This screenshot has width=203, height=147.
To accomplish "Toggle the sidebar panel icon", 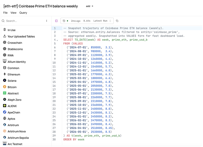I will [x=56, y=21].
